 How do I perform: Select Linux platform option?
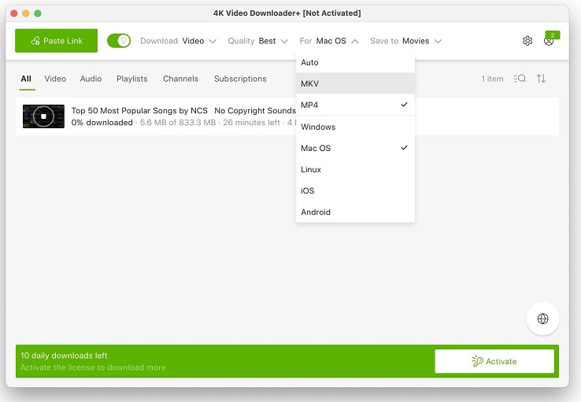click(355, 169)
